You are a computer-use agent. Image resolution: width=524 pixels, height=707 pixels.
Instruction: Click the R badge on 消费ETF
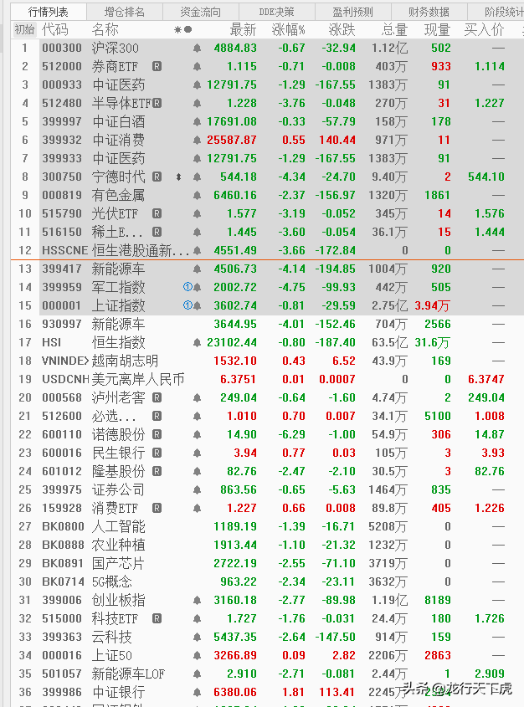[157, 508]
